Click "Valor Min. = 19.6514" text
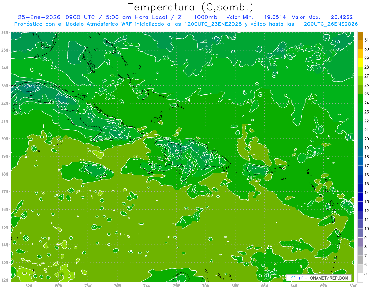375x290 pixels. (256, 17)
